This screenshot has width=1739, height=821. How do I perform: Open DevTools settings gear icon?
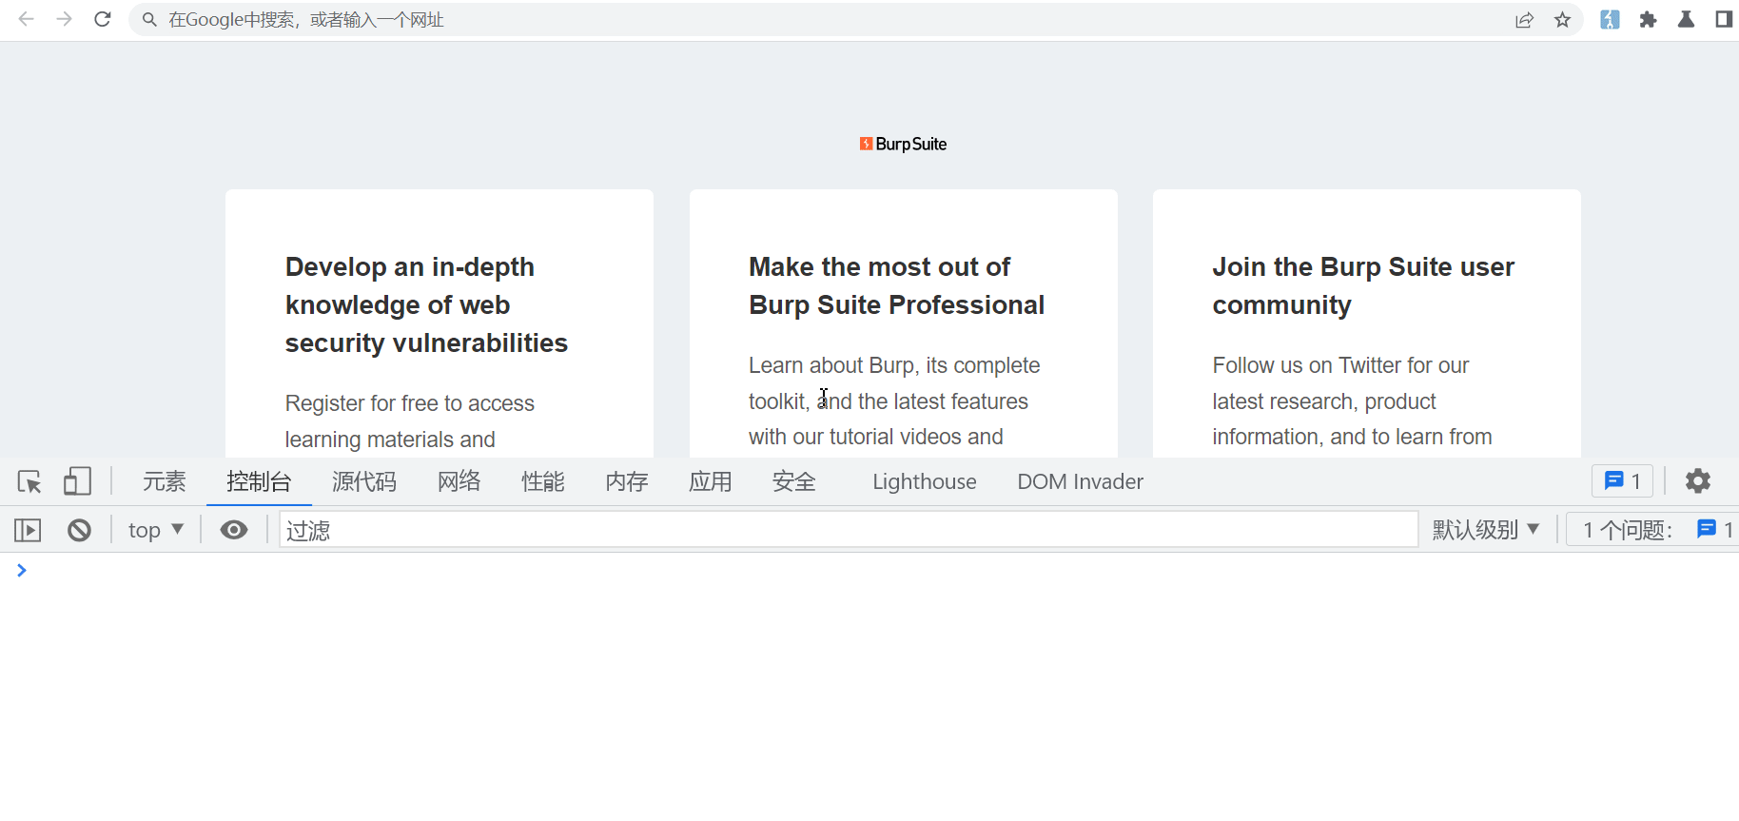(1698, 481)
